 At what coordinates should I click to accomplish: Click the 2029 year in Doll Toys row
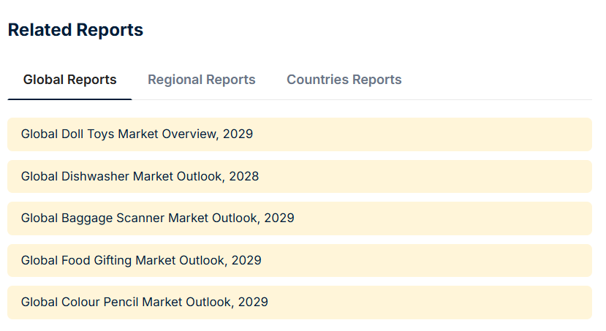[238, 134]
